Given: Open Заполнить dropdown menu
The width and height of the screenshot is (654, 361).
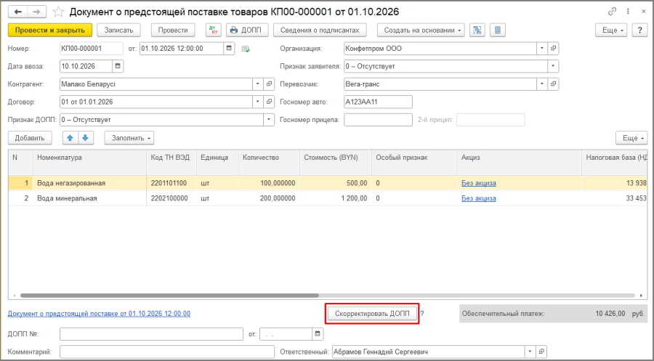Looking at the screenshot, I should point(129,138).
